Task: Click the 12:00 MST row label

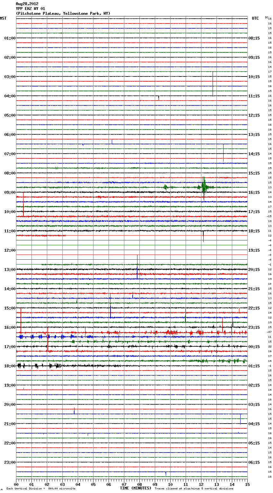Action: (x=10, y=250)
